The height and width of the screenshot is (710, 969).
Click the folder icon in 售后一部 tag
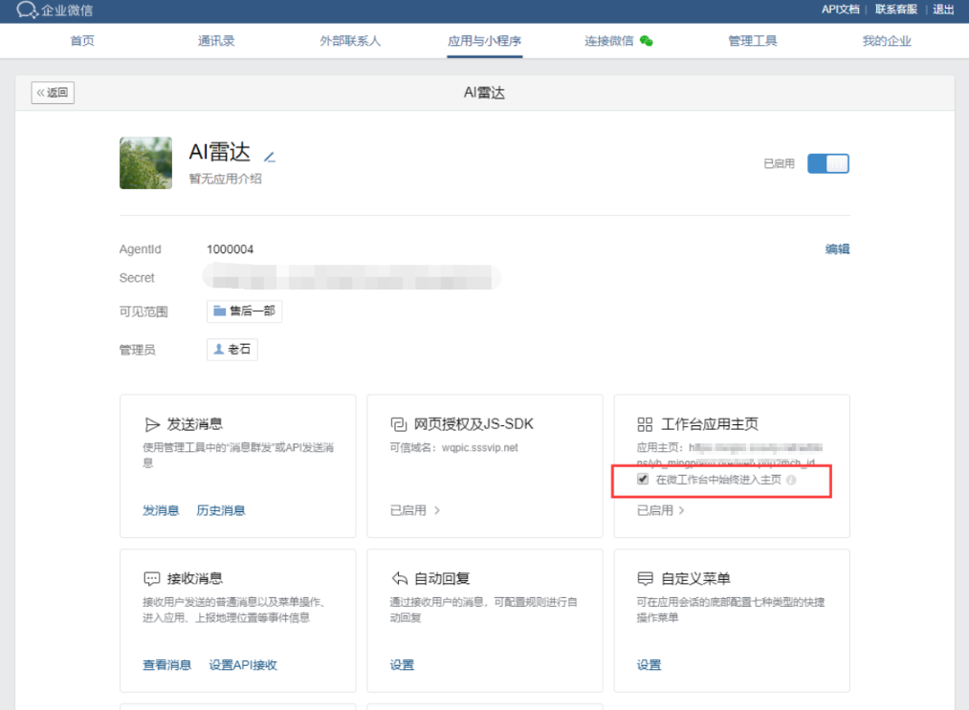click(219, 311)
